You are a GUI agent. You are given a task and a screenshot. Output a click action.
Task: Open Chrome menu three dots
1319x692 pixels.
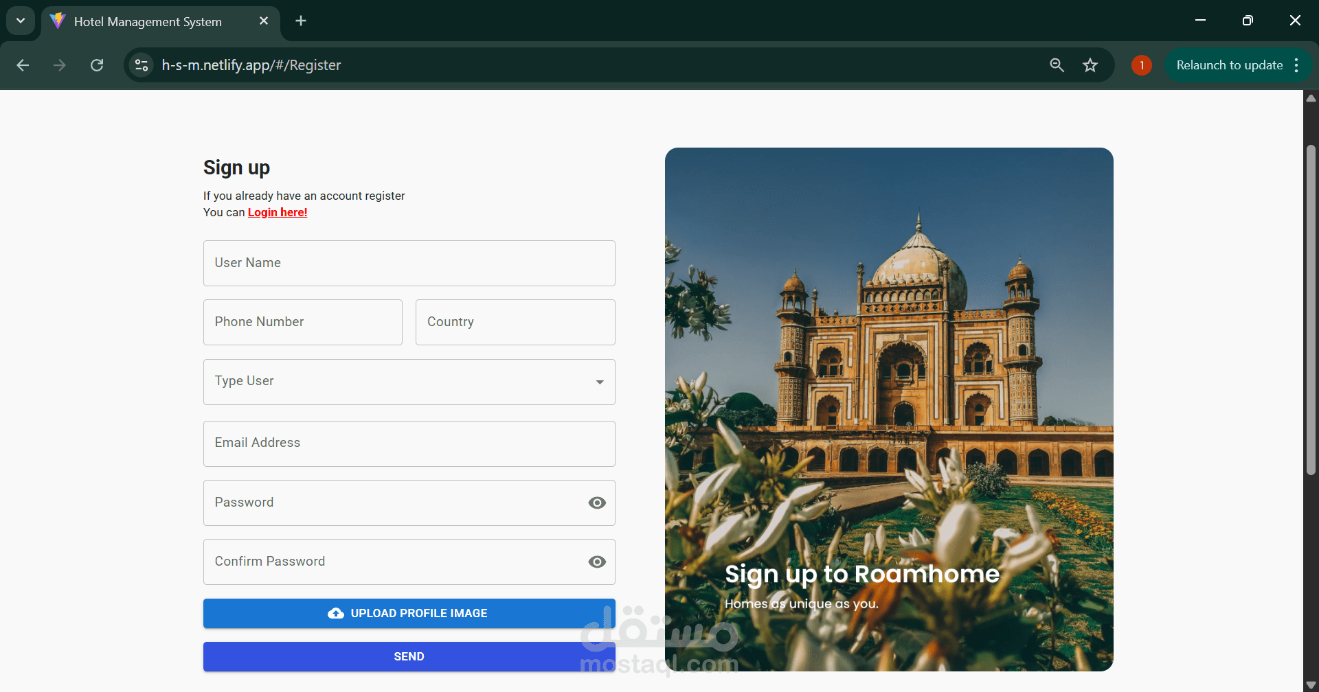pyautogui.click(x=1296, y=65)
